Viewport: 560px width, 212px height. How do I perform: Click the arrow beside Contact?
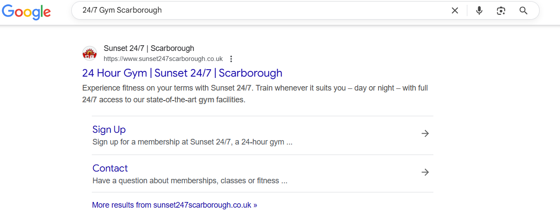(425, 172)
